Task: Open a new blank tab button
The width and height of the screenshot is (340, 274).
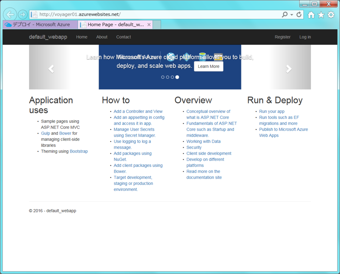Action: [157, 25]
